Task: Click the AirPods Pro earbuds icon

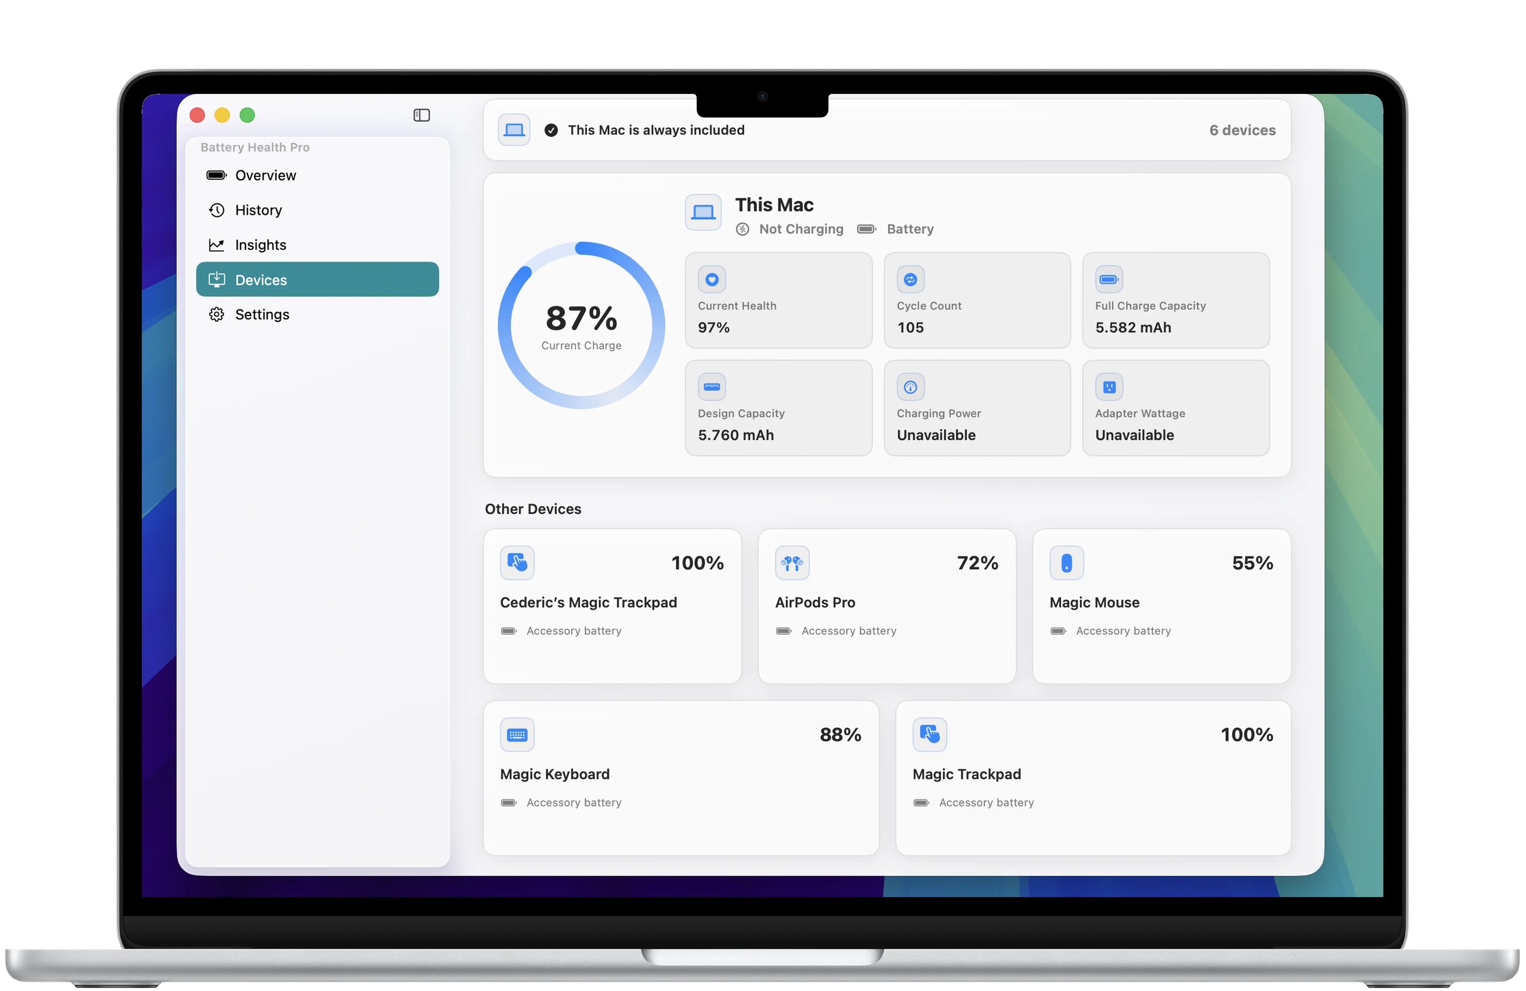Action: [792, 564]
